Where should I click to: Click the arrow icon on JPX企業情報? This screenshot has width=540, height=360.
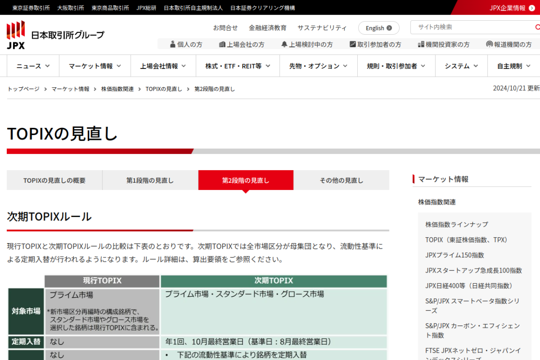coord(532,8)
